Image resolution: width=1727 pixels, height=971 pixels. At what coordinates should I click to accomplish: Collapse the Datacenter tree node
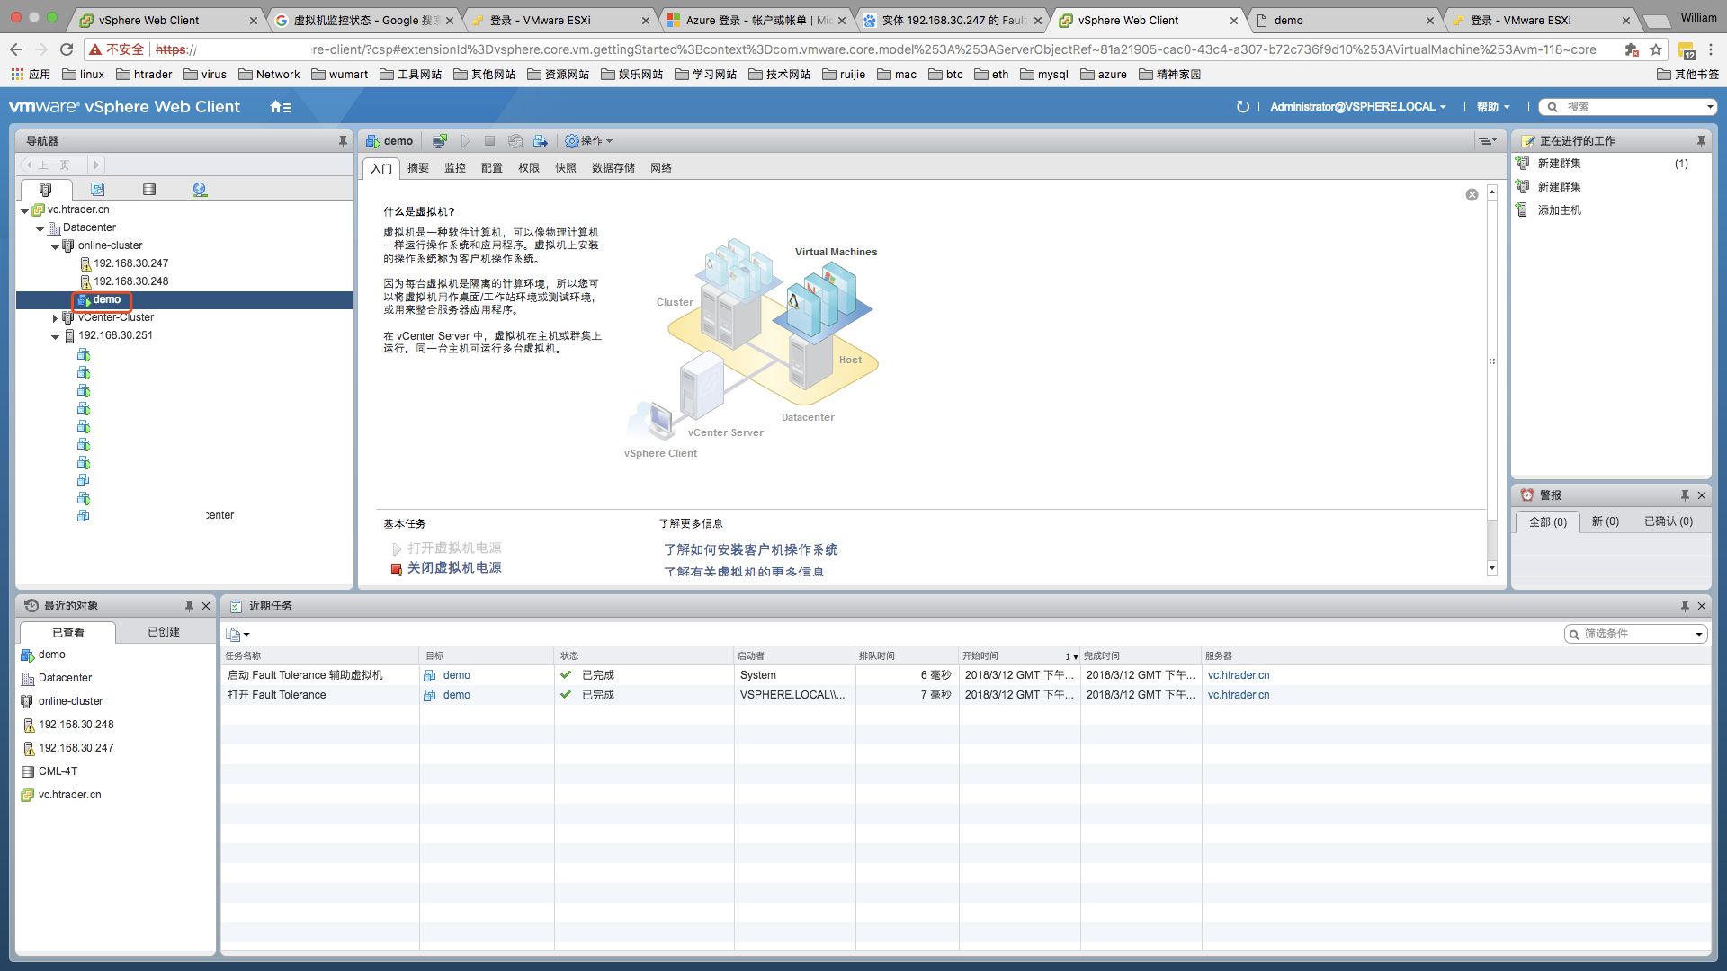tap(40, 229)
